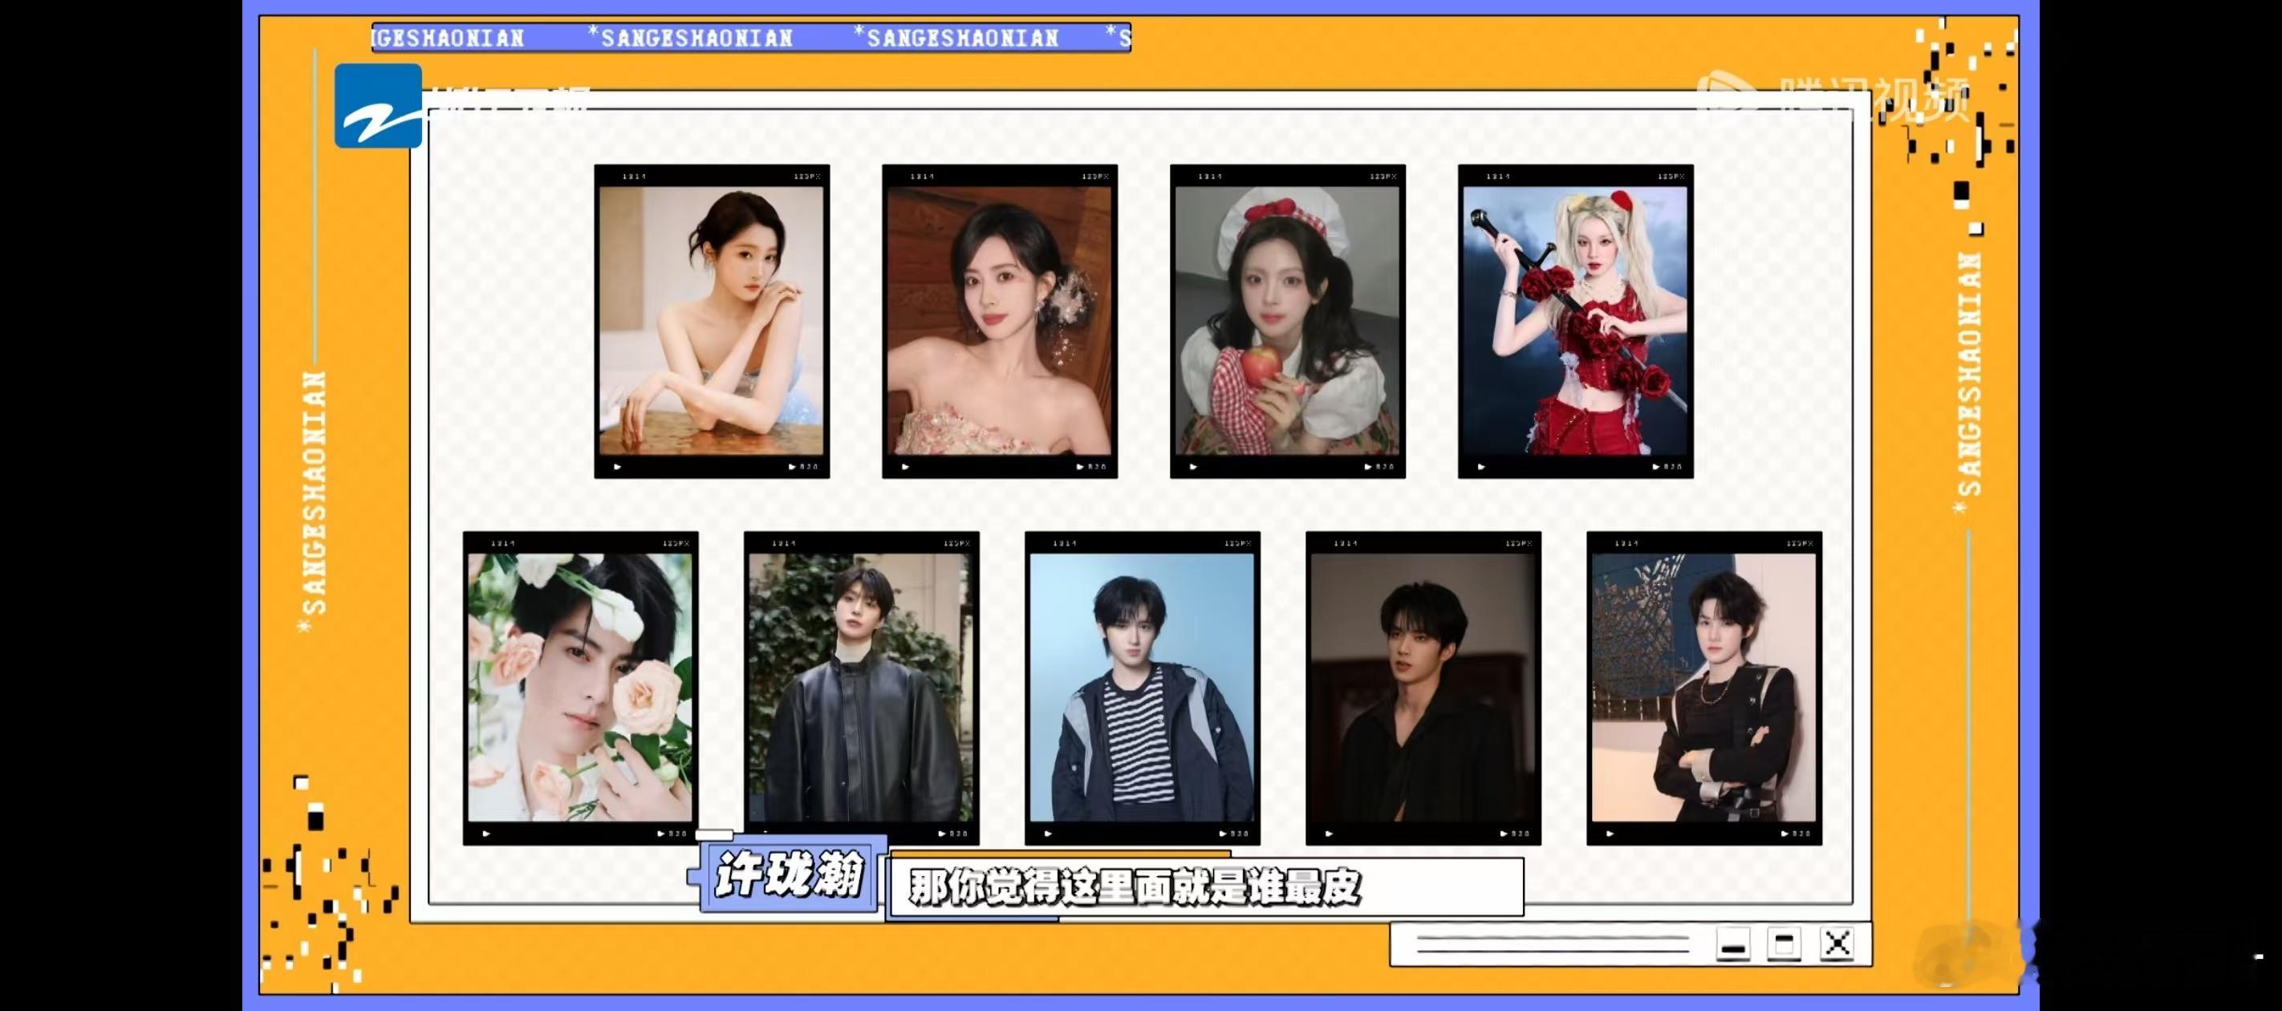
Task: Click the subtitle text 那你觉得这里面就是谁最皮
Action: coord(1134,887)
